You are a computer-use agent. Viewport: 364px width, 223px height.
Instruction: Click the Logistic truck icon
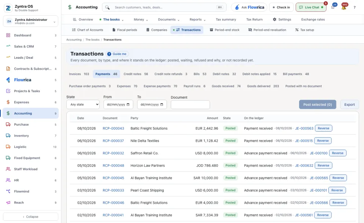8,147
